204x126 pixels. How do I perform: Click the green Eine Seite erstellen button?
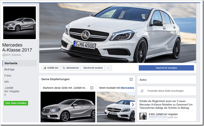[x=16, y=103]
